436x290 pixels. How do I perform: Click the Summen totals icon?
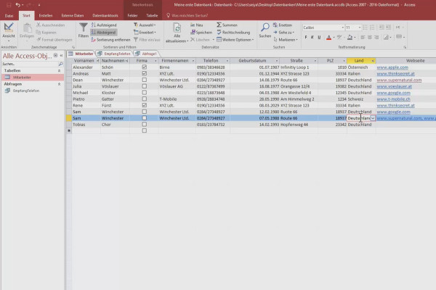pos(219,25)
